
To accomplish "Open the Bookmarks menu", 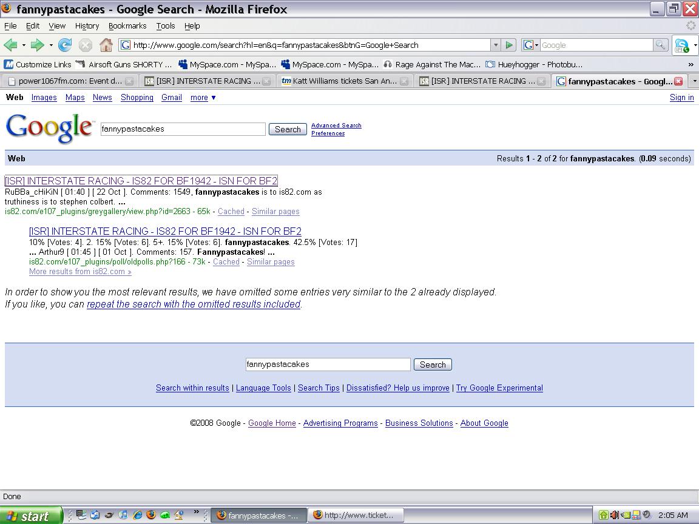I will tap(127, 26).
